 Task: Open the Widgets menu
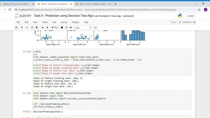click(75, 22)
